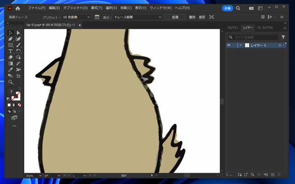The image size is (295, 184).
Task: Click the blue 共有 share button
Action: (x=228, y=8)
